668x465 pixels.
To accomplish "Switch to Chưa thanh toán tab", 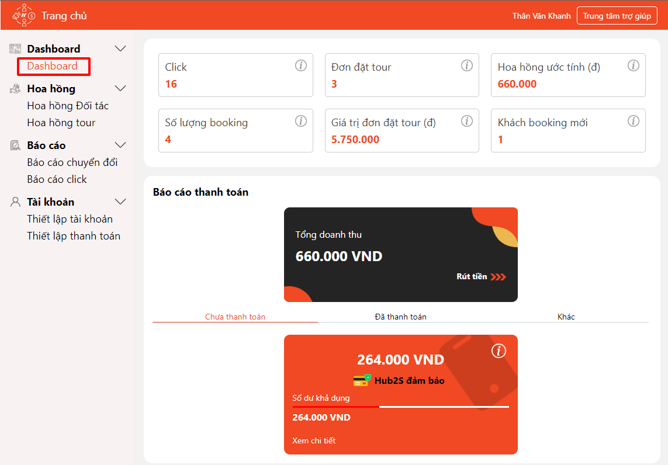I will (235, 317).
